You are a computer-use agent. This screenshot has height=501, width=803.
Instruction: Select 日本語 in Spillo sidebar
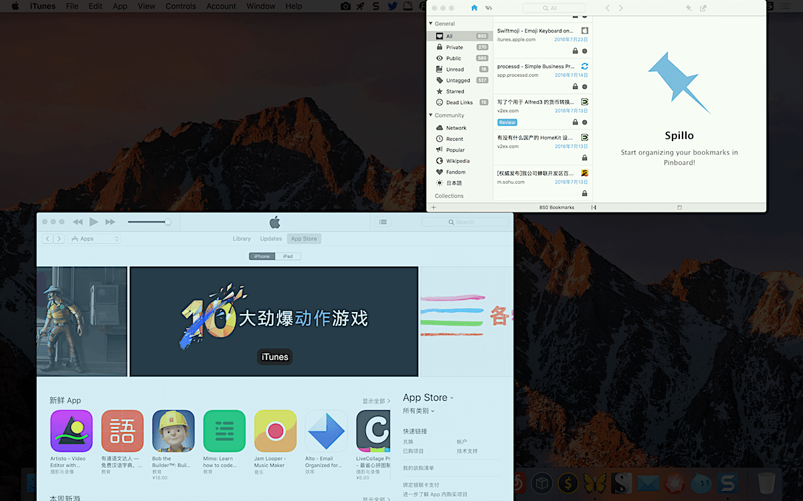[460, 183]
